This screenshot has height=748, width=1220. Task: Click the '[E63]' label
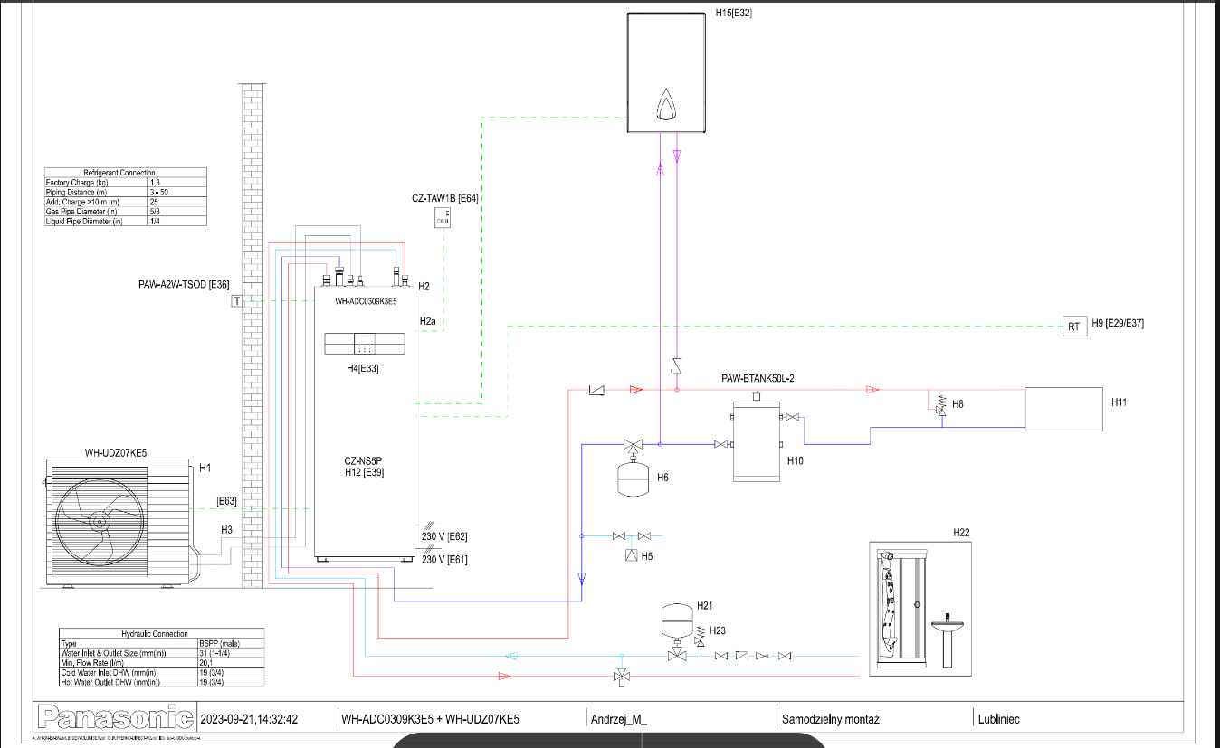click(x=226, y=500)
